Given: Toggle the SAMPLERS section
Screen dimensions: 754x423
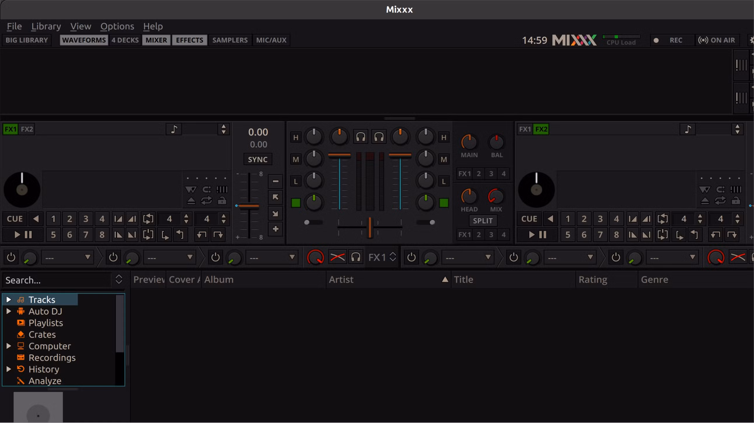Looking at the screenshot, I should 230,40.
